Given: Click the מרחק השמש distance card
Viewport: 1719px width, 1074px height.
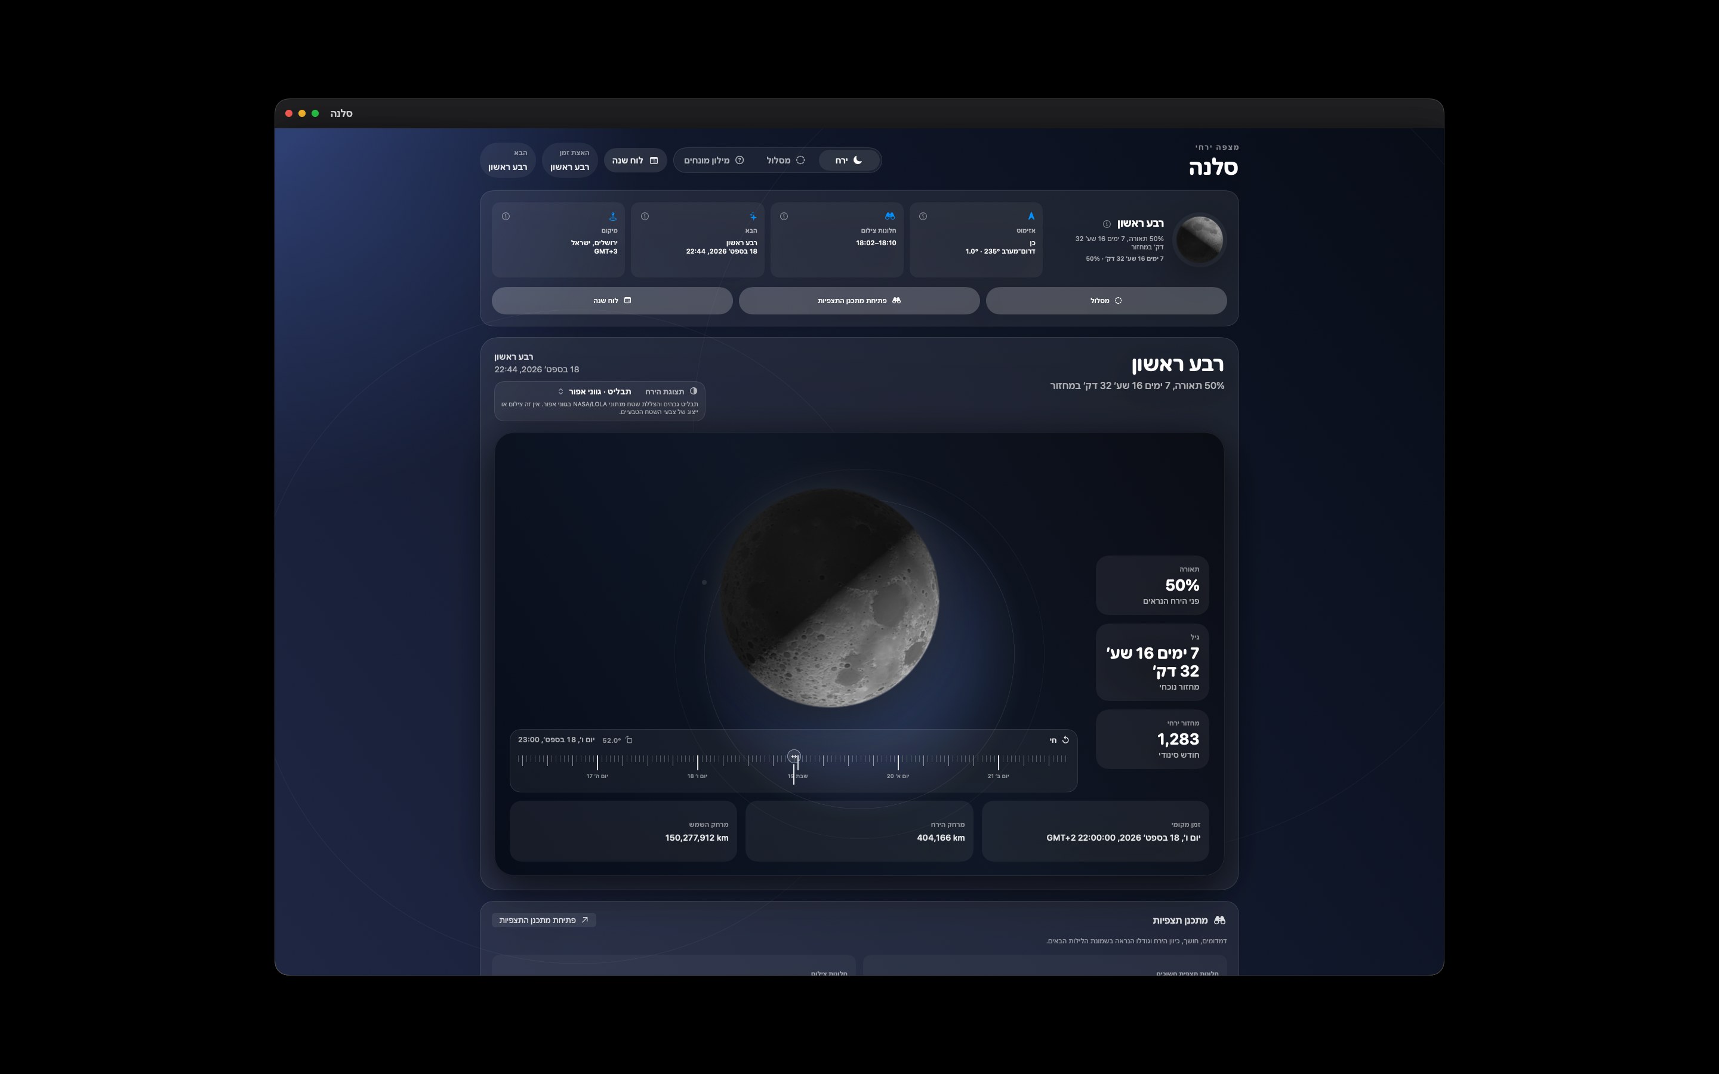Looking at the screenshot, I should click(x=623, y=831).
